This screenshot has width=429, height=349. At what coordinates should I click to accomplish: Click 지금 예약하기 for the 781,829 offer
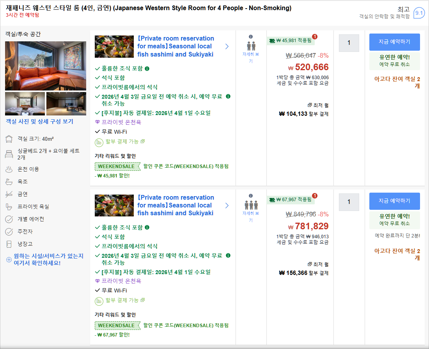coord(394,201)
